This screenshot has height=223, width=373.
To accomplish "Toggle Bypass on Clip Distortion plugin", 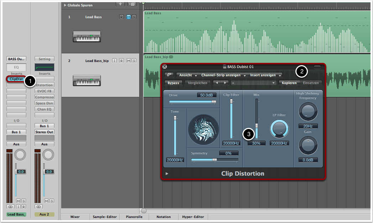I will (173, 83).
